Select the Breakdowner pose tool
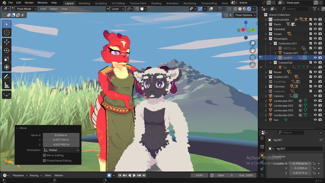The width and height of the screenshot is (325, 183). pos(7,95)
